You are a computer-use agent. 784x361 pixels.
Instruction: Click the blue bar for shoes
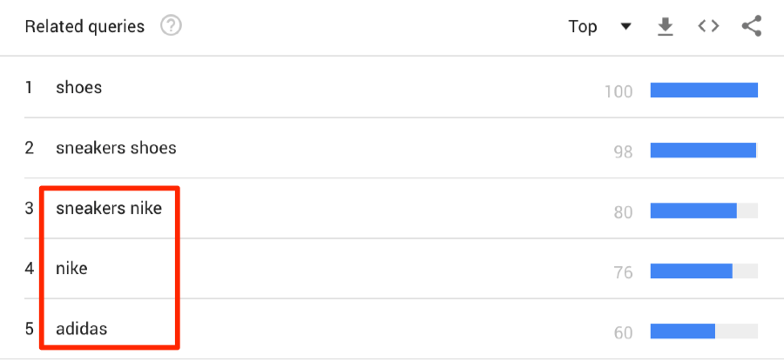pyautogui.click(x=704, y=90)
